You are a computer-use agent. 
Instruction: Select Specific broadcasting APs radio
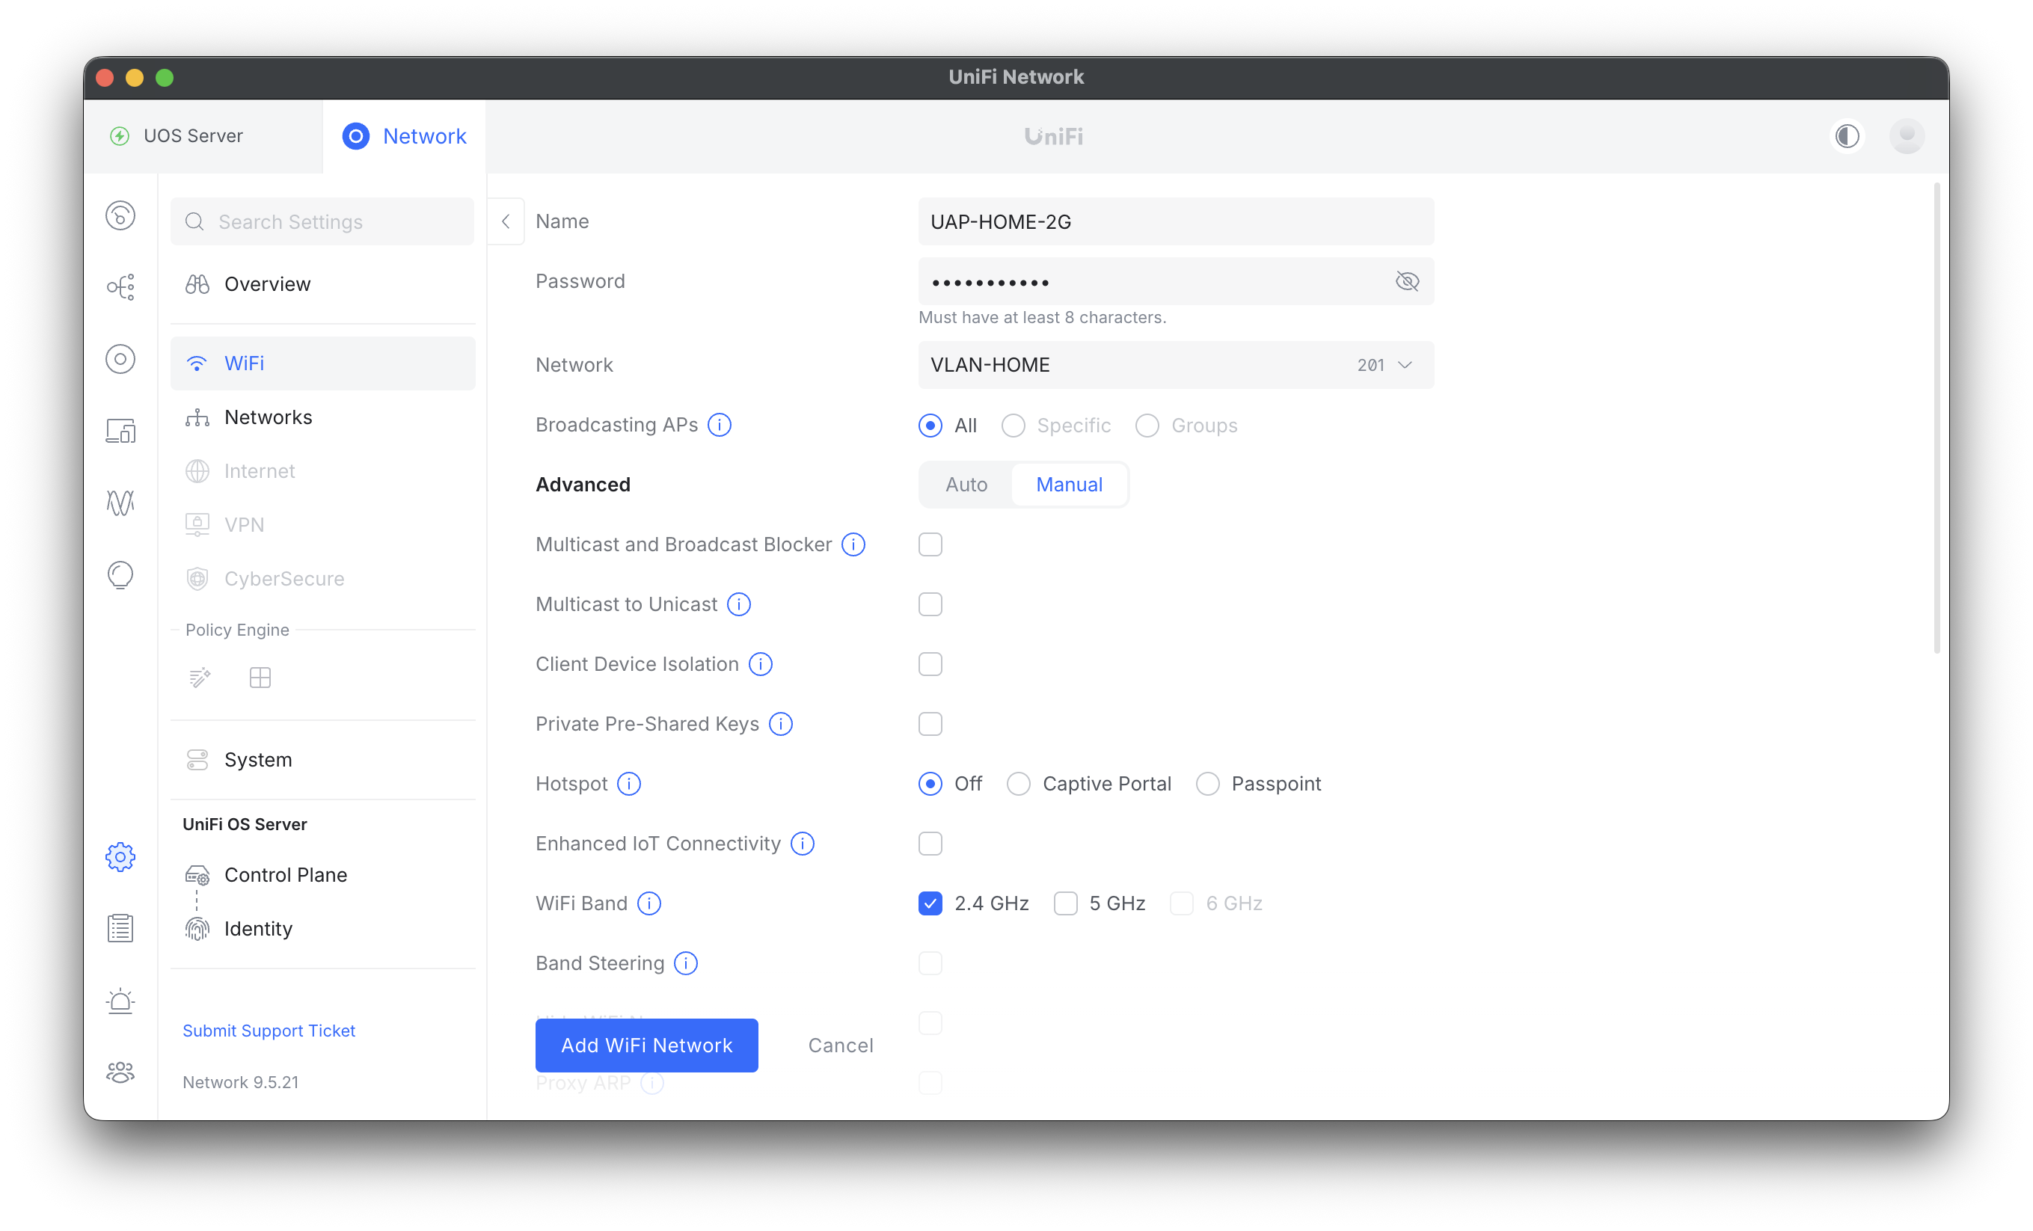(x=1014, y=426)
